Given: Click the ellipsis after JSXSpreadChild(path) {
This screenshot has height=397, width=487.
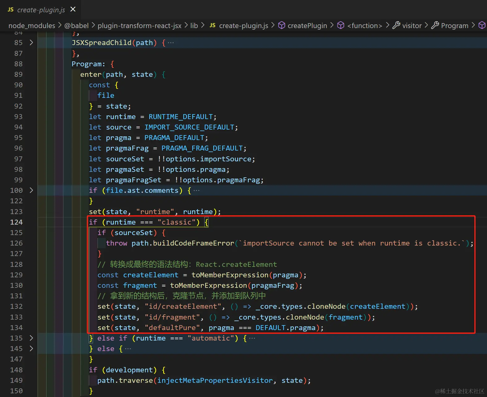Looking at the screenshot, I should coord(171,43).
